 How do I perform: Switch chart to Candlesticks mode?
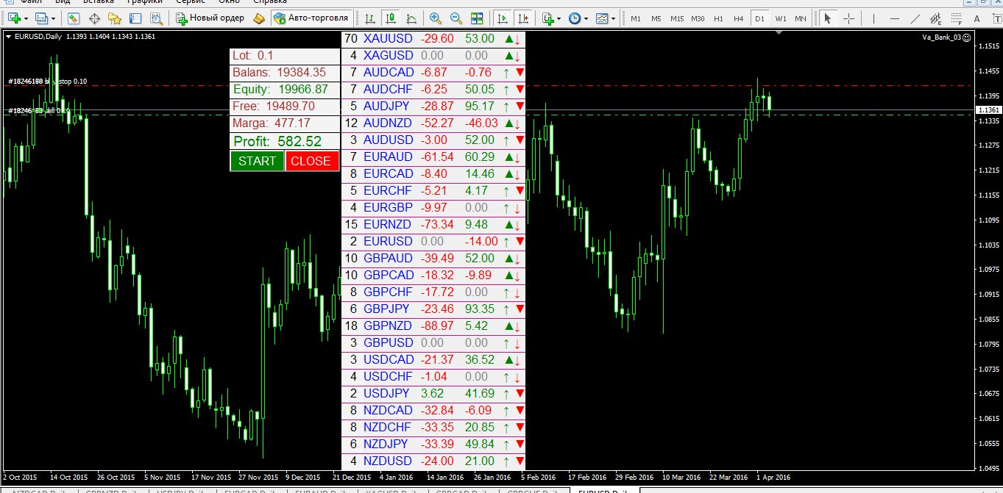point(389,18)
